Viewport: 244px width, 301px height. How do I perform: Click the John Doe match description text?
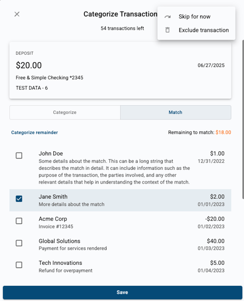[x=114, y=172]
